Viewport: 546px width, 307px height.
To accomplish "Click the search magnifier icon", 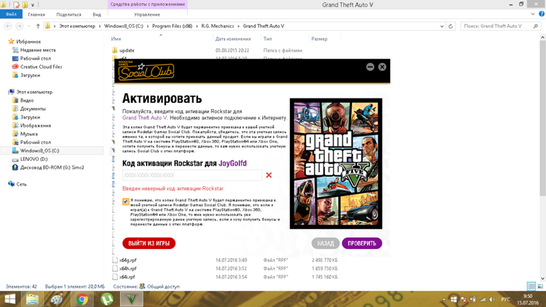I will coord(536,26).
